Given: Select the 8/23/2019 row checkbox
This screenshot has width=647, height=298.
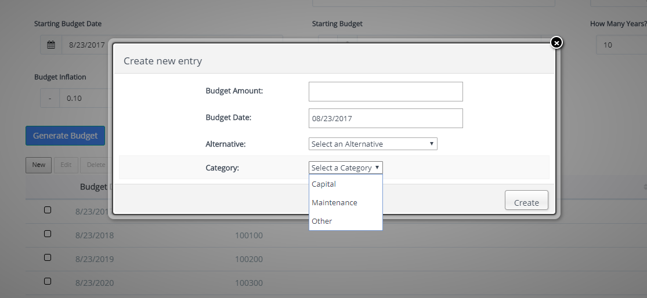Looking at the screenshot, I should (48, 257).
